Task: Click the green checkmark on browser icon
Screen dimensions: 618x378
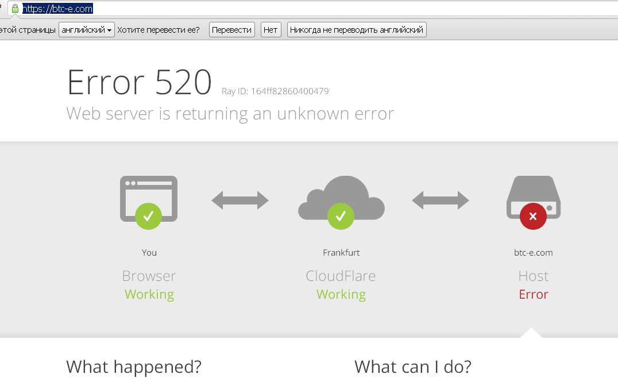Action: point(148,216)
